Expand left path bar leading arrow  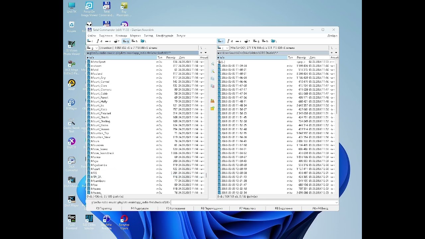click(88, 53)
